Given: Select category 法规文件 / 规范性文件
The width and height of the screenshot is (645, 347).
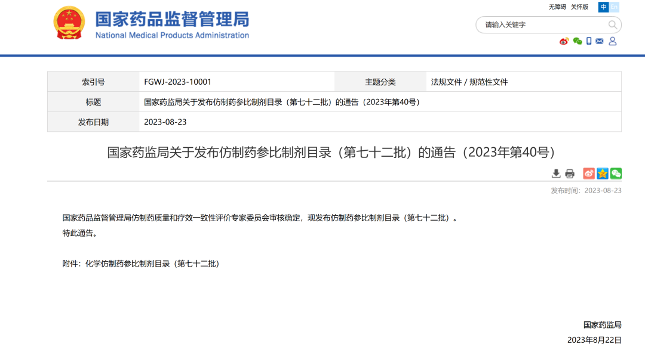Looking at the screenshot, I should pyautogui.click(x=469, y=82).
